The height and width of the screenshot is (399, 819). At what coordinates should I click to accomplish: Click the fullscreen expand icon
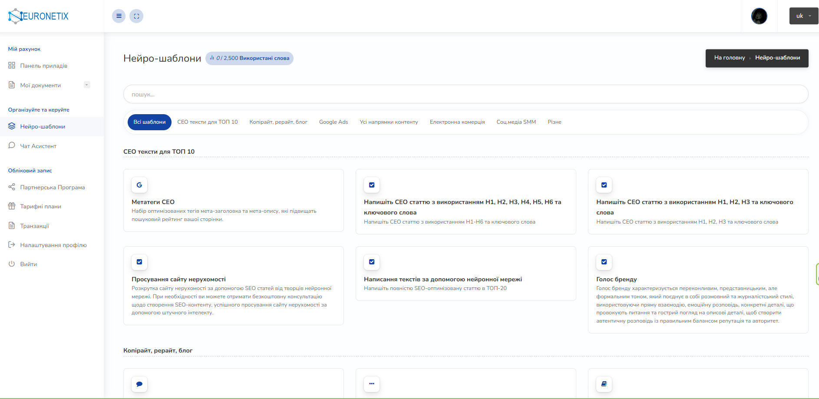click(136, 16)
